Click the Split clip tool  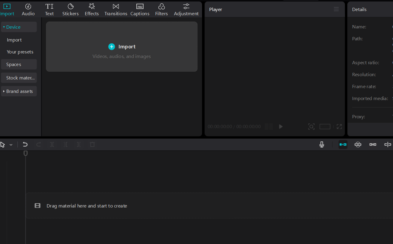(52, 145)
